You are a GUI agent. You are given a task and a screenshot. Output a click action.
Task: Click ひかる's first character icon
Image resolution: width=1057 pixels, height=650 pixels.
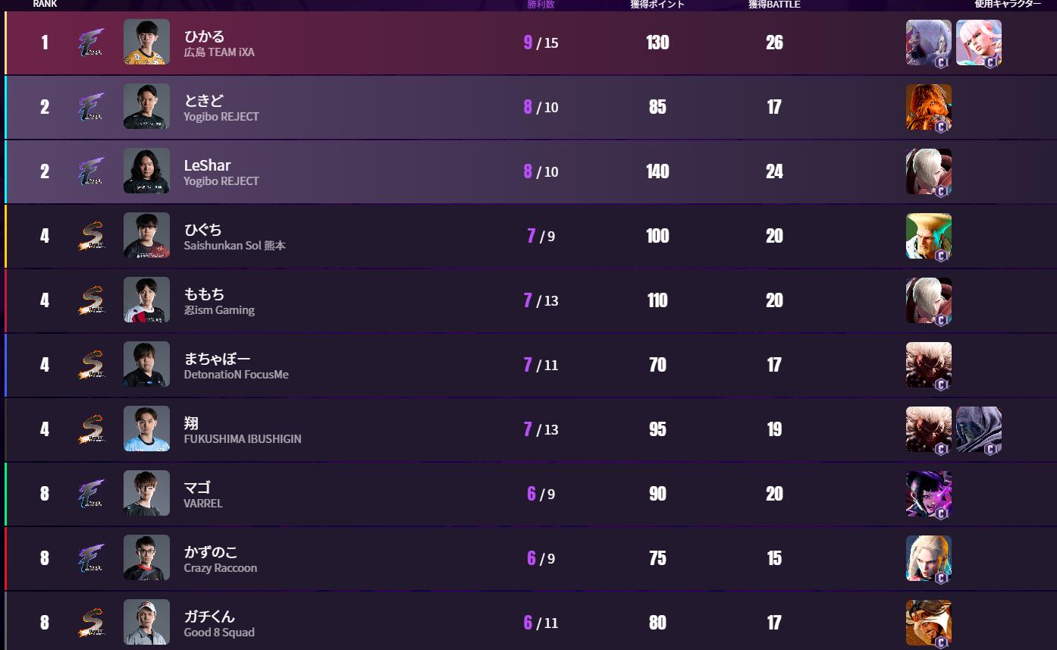(x=928, y=42)
